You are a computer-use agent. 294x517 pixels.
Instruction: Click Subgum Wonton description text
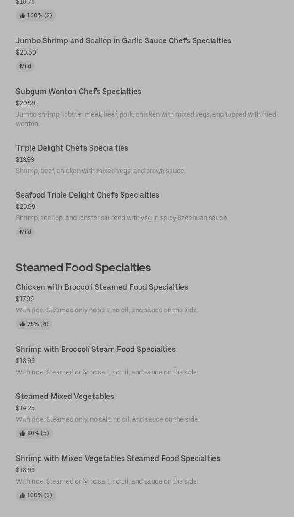tap(146, 119)
